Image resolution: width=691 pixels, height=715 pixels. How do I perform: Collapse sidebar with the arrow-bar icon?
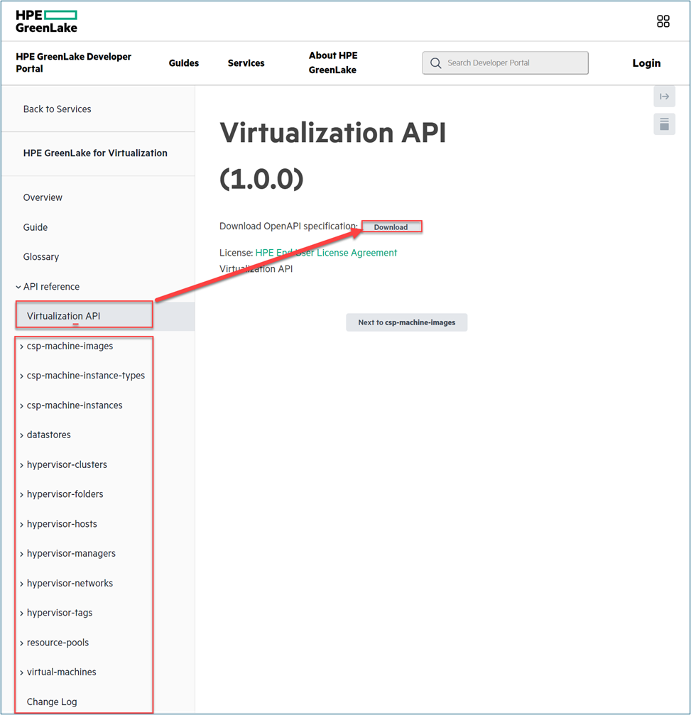(664, 97)
